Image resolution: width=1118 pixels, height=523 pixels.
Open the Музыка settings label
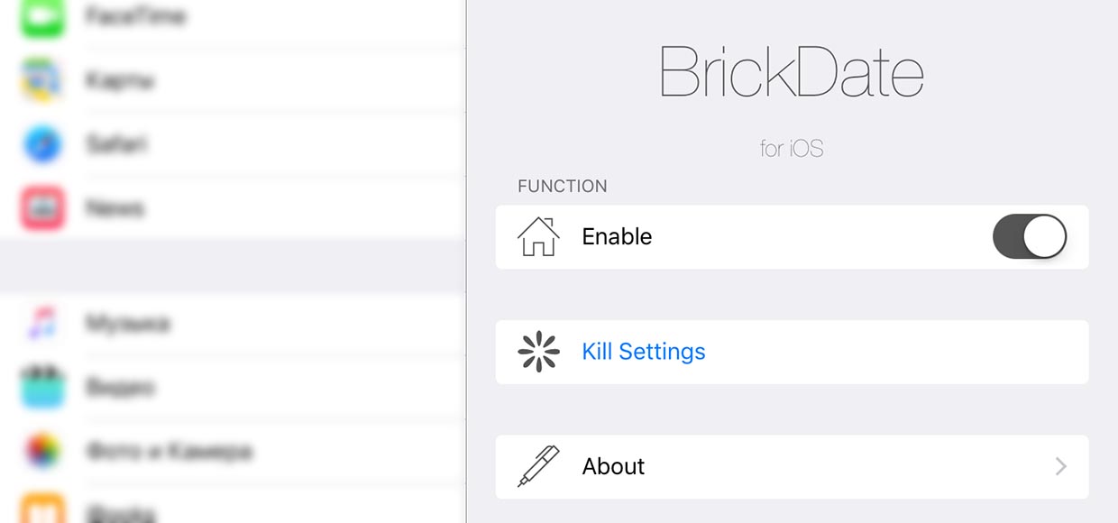pyautogui.click(x=128, y=323)
